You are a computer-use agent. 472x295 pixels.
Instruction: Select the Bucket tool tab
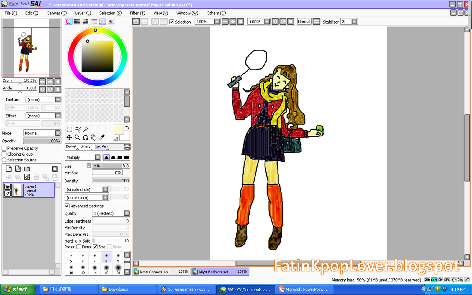[x=71, y=146]
